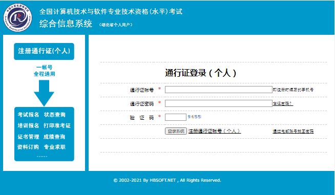Select 资料订购 in the sidebar box

[x=28, y=147]
